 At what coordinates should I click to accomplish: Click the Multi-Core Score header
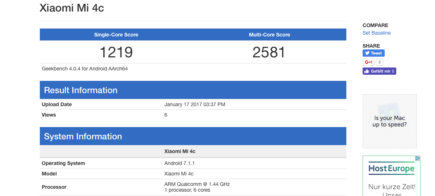click(x=270, y=35)
